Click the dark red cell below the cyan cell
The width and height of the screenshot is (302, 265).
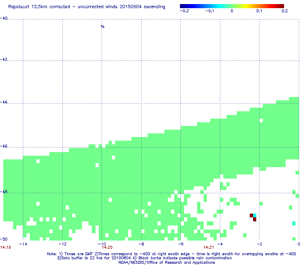point(255,219)
